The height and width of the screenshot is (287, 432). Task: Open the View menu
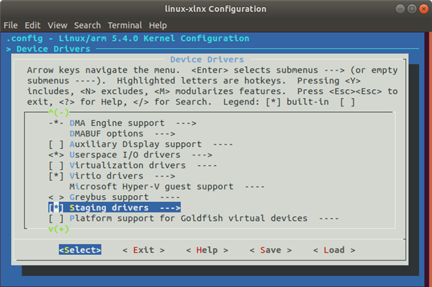tap(57, 25)
